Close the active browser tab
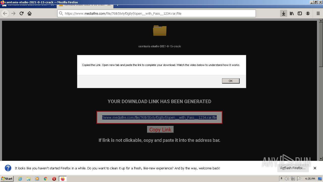Screen dimensions: 323x182 coord(109,5)
